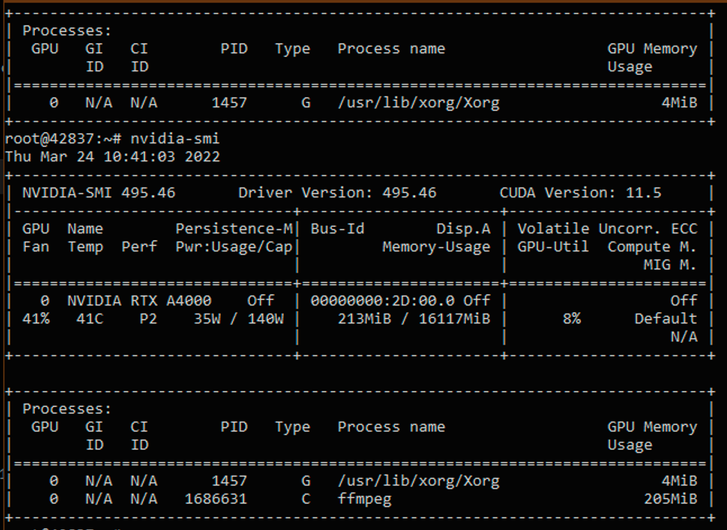Click the Volatile Uncorr. ECC header

pos(607,229)
